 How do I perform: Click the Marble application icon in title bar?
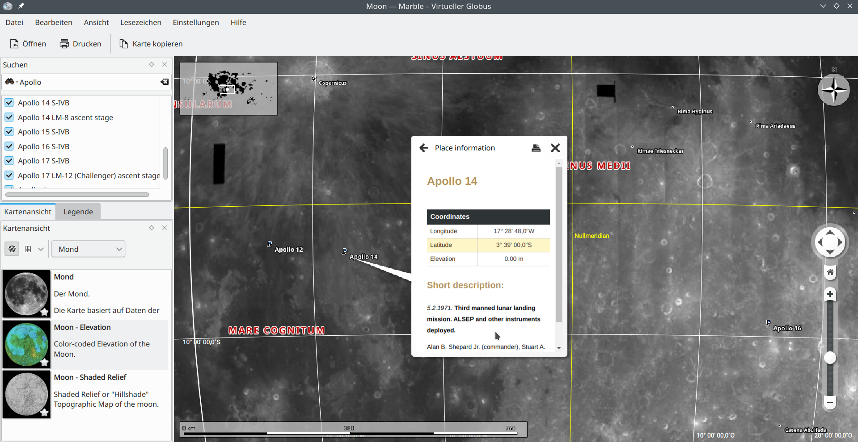[x=7, y=6]
